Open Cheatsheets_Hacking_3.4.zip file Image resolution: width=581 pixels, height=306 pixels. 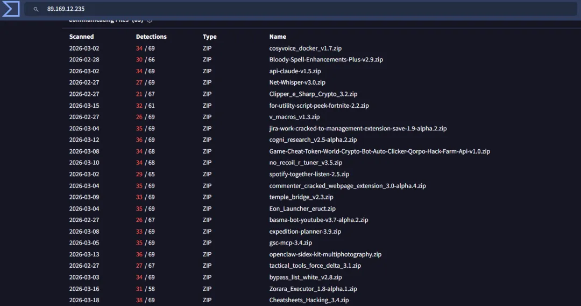(309, 300)
